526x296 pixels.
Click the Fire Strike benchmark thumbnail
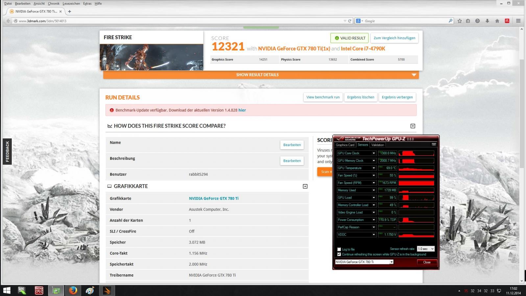tap(152, 57)
